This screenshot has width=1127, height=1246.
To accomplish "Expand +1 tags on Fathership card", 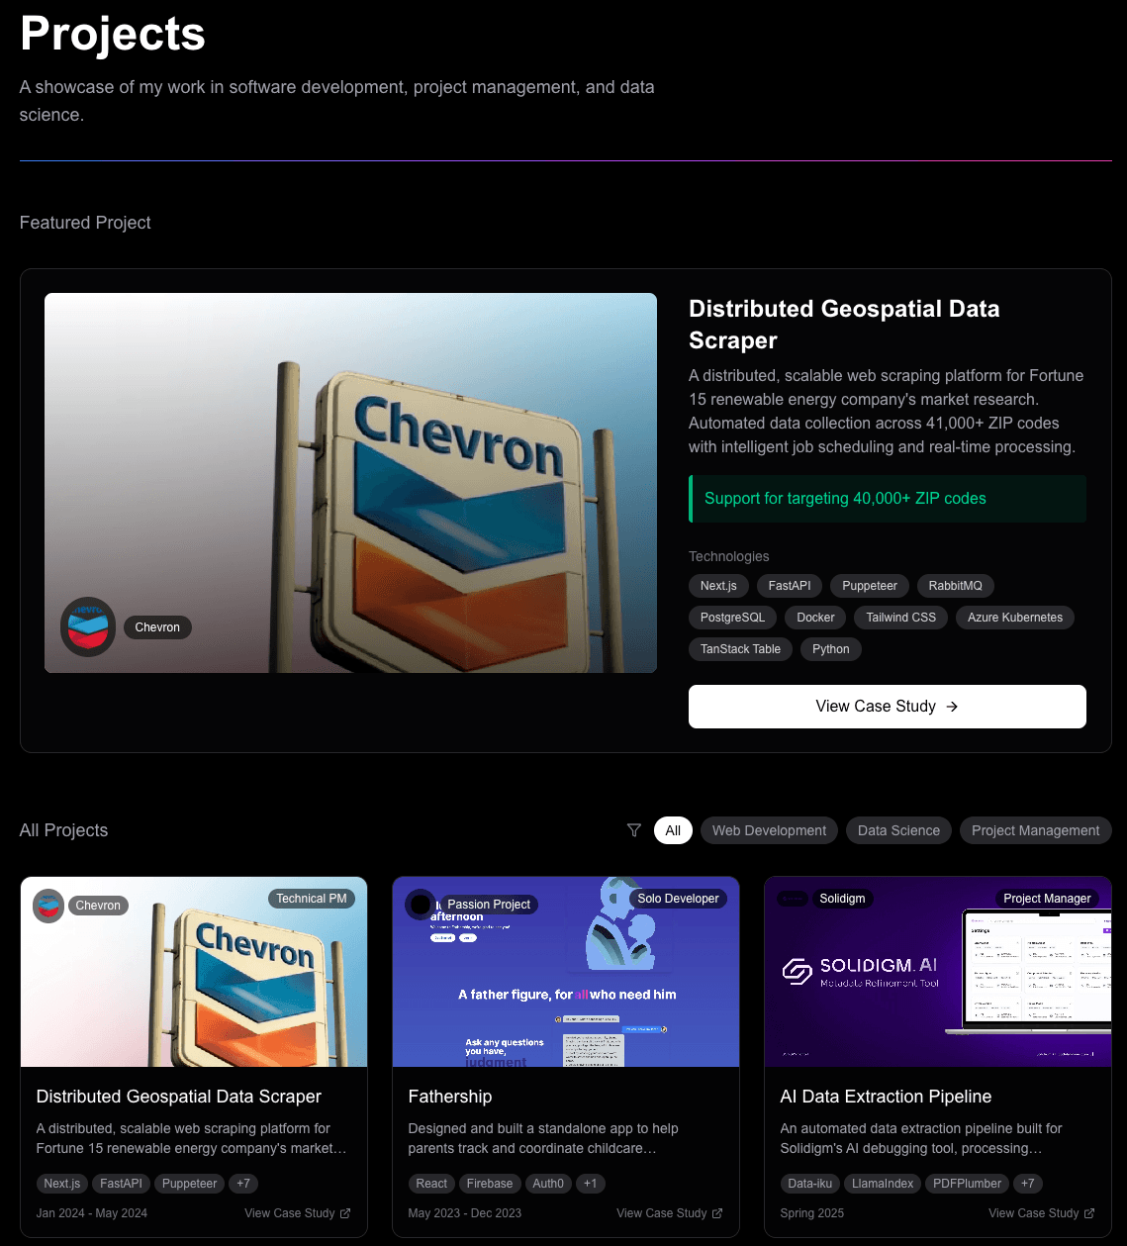I will tap(590, 1184).
